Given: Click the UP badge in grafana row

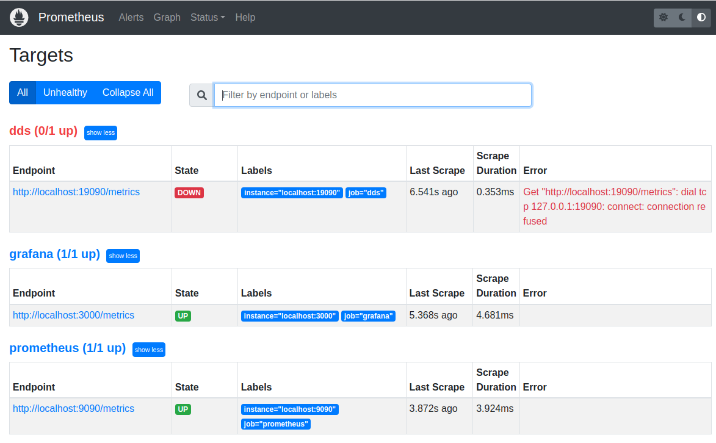Looking at the screenshot, I should point(183,316).
